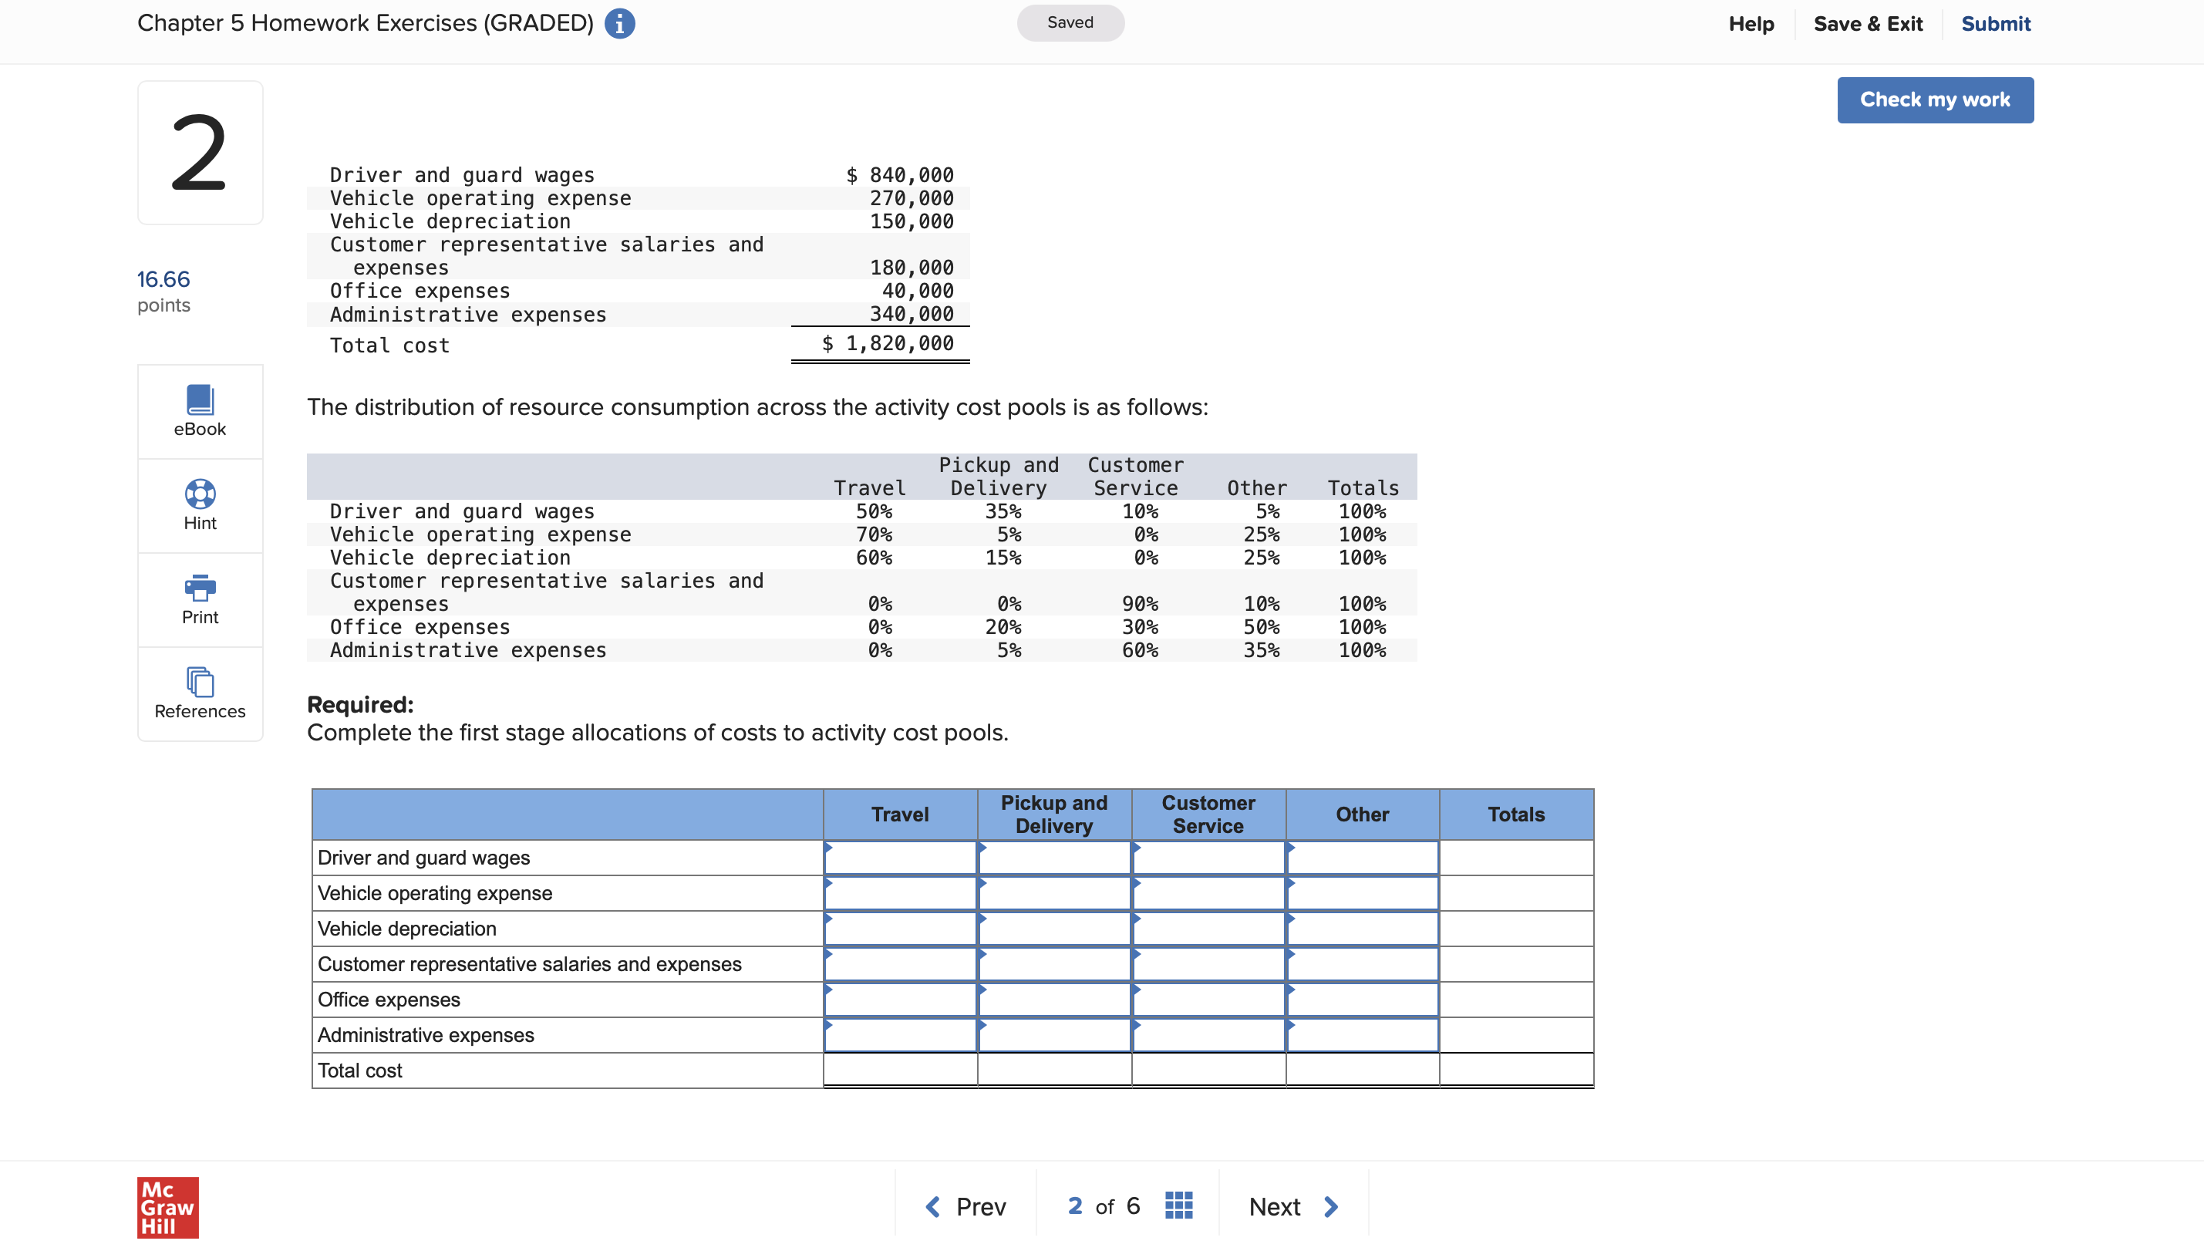Go back using the Prev chevron
Viewport: 2204px width, 1251px height.
pos(934,1205)
